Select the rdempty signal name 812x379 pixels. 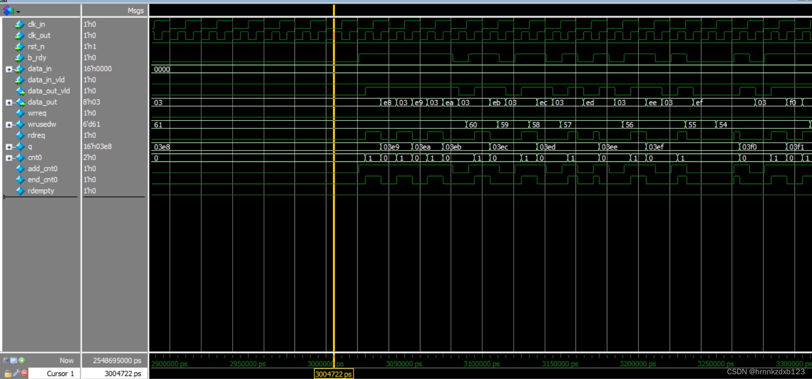pos(41,191)
